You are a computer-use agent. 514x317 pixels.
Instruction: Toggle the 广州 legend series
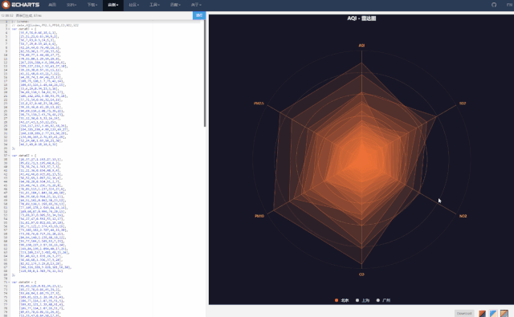click(x=383, y=300)
